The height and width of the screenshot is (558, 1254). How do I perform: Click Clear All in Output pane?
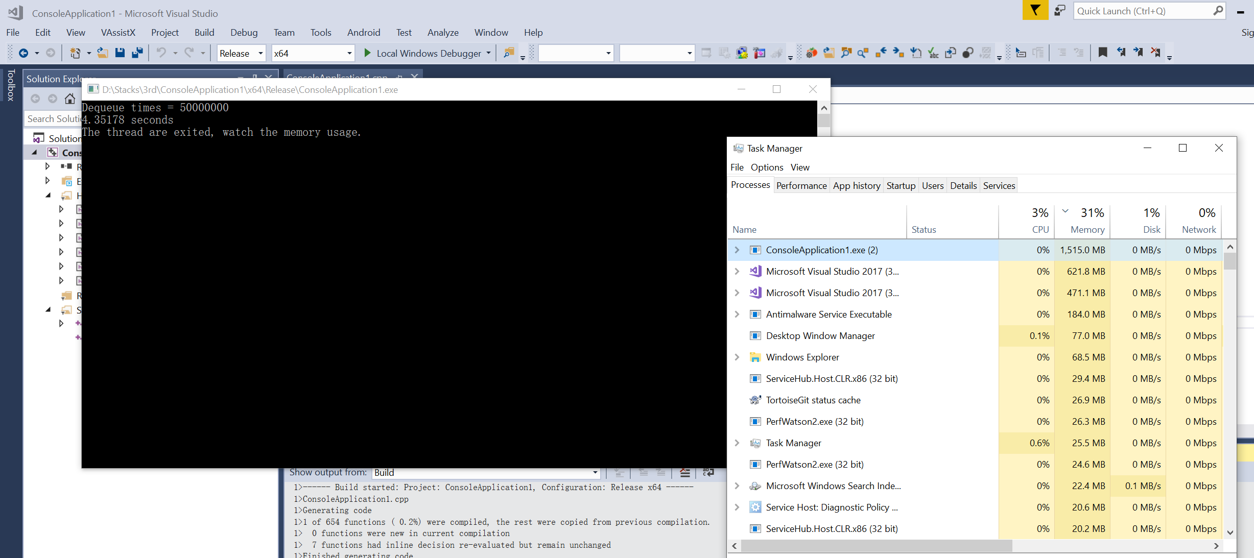coord(685,473)
